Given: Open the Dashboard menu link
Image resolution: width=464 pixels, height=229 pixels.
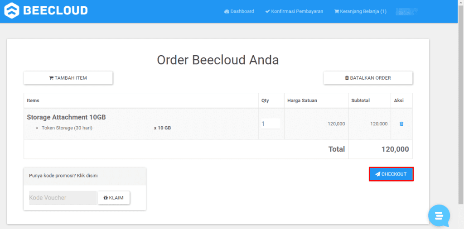Looking at the screenshot, I should point(239,11).
